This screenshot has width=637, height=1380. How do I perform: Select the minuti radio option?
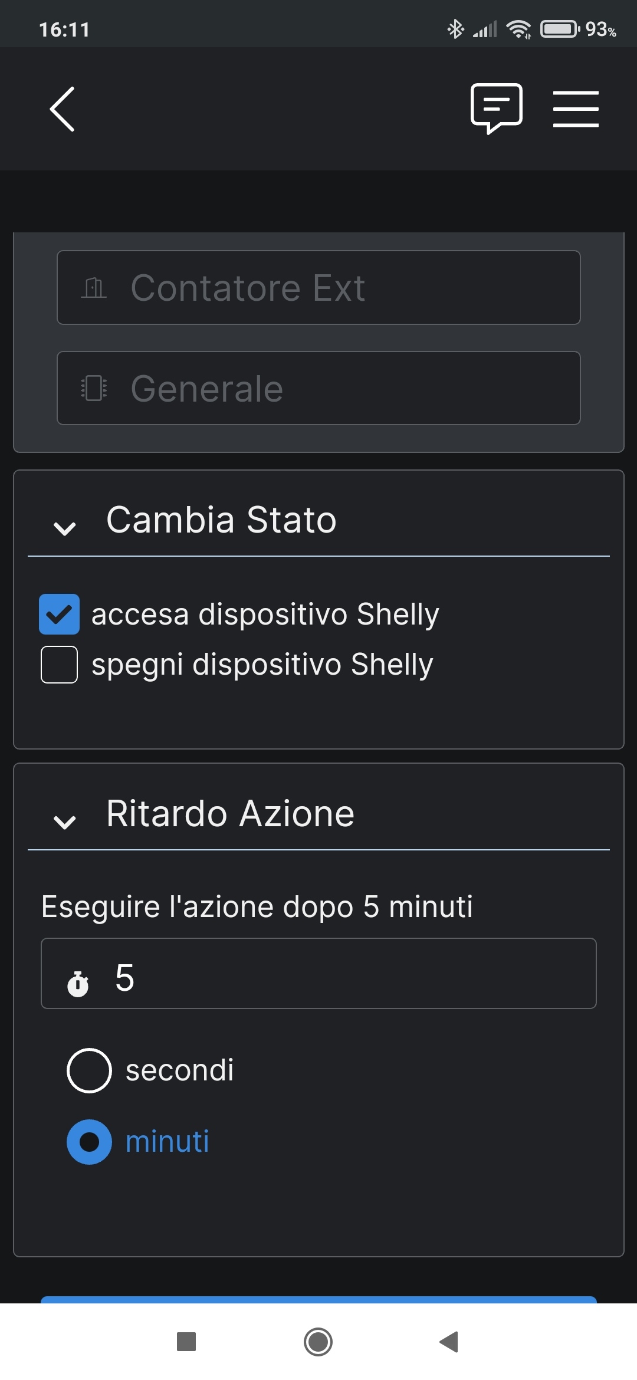(x=89, y=1142)
